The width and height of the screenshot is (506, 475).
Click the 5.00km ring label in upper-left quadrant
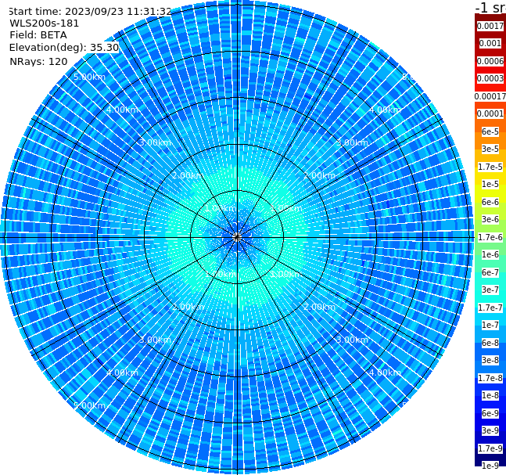(89, 77)
